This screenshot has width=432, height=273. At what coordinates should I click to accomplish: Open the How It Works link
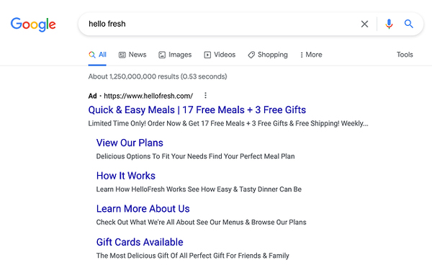coord(126,176)
